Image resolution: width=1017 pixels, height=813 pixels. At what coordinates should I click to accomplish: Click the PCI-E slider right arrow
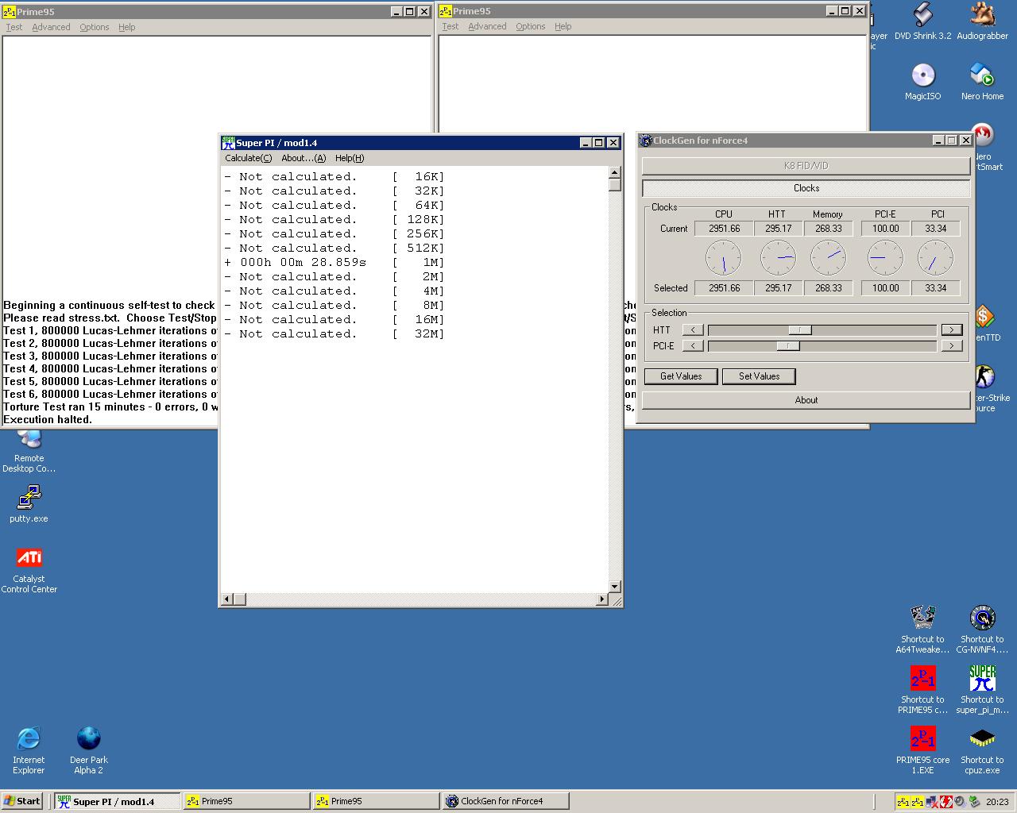(951, 346)
